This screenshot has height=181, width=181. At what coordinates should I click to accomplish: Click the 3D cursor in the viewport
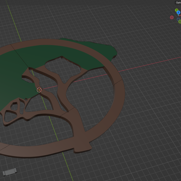[x=39, y=90]
